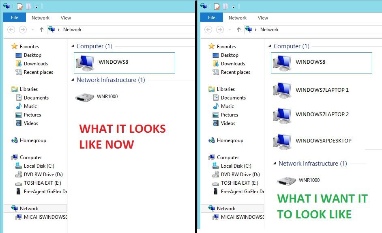Open Downloads in left window sidebar
Image resolution: width=382 pixels, height=233 pixels.
[32, 64]
